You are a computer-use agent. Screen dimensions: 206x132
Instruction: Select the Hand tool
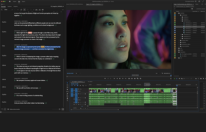point(67,98)
